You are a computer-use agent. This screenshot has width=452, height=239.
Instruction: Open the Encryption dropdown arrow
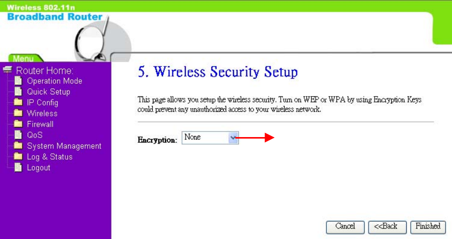click(x=233, y=138)
